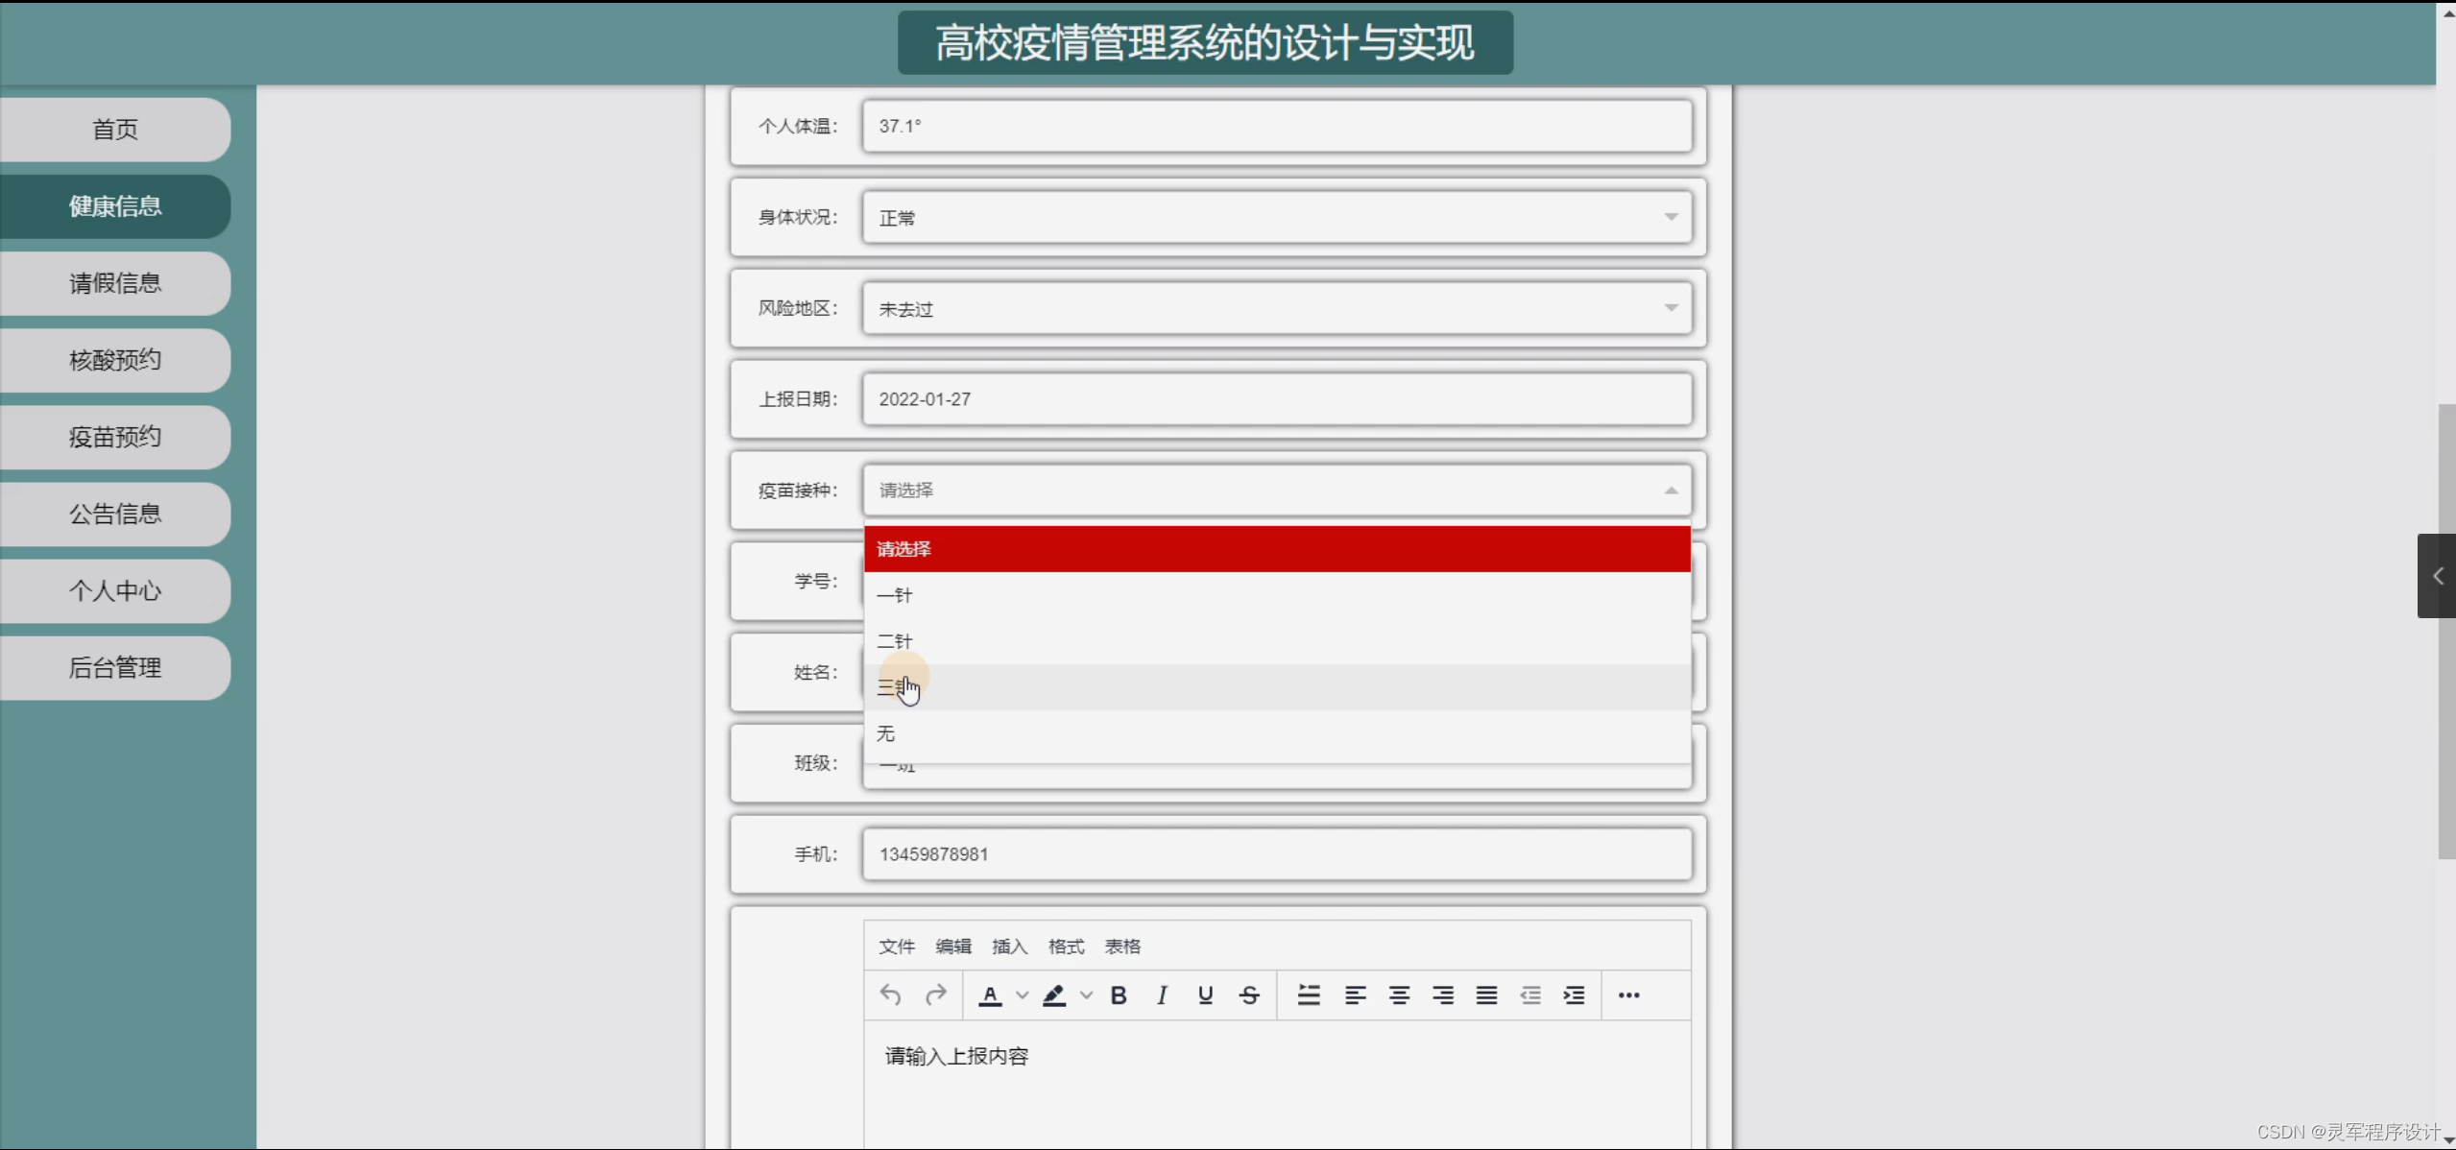Open the 风险地区 dropdown showing 未去过

1277,308
